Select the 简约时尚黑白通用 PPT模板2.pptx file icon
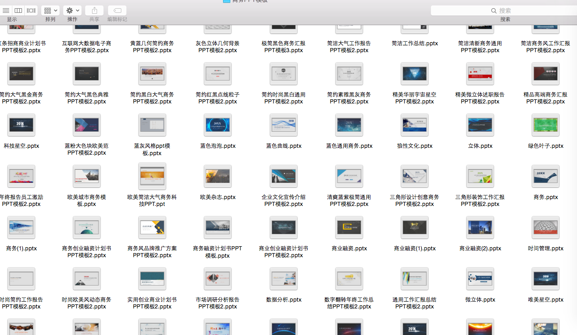 [283, 74]
